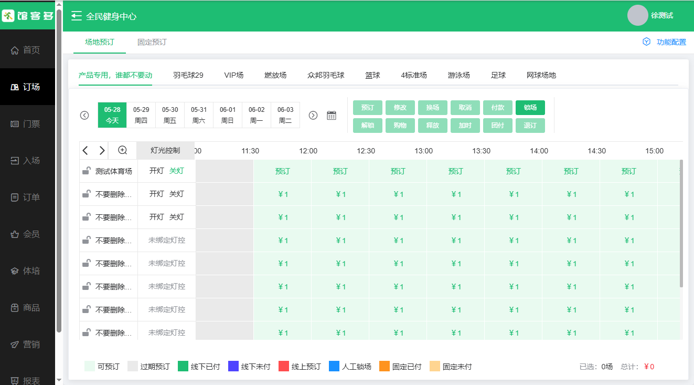694x385 pixels.
Task: Turn off 关灯 for 测试体育场
Action: click(x=177, y=171)
